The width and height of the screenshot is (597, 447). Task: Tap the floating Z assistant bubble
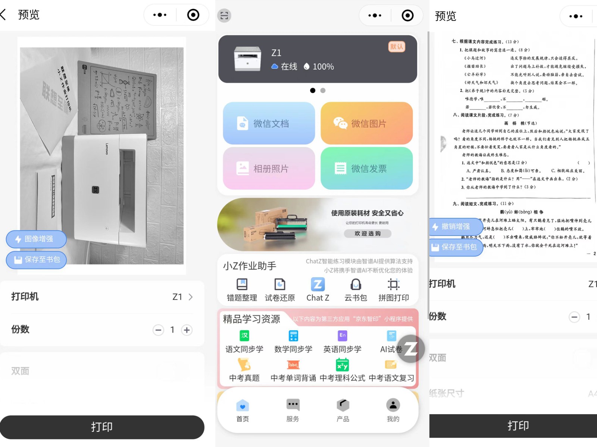click(410, 349)
